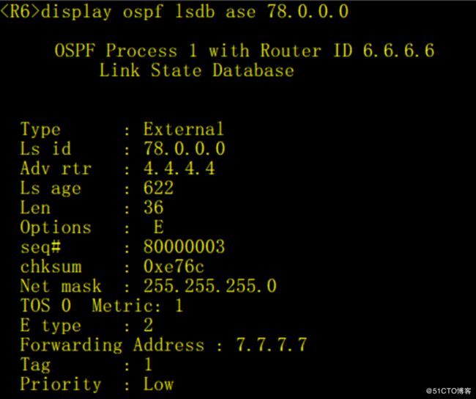This screenshot has width=476, height=399.
Task: Click the 'Forwarding Address' field label
Action: pyautogui.click(x=112, y=345)
